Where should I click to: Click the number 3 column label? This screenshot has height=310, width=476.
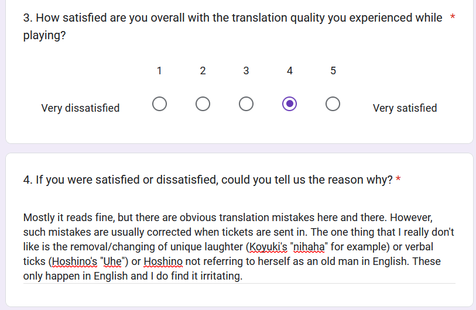click(246, 71)
